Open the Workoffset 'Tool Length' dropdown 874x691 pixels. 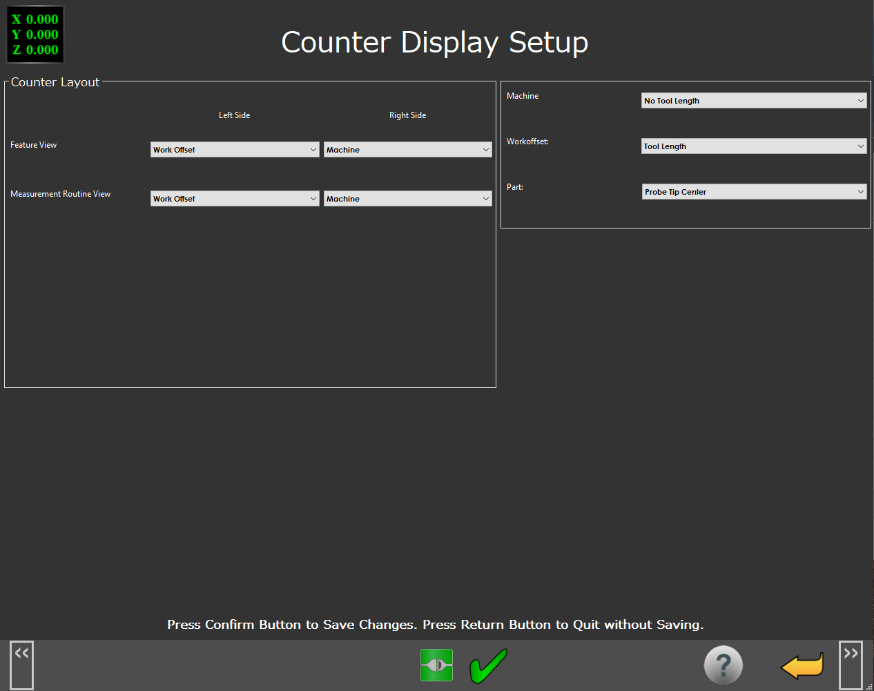click(753, 146)
